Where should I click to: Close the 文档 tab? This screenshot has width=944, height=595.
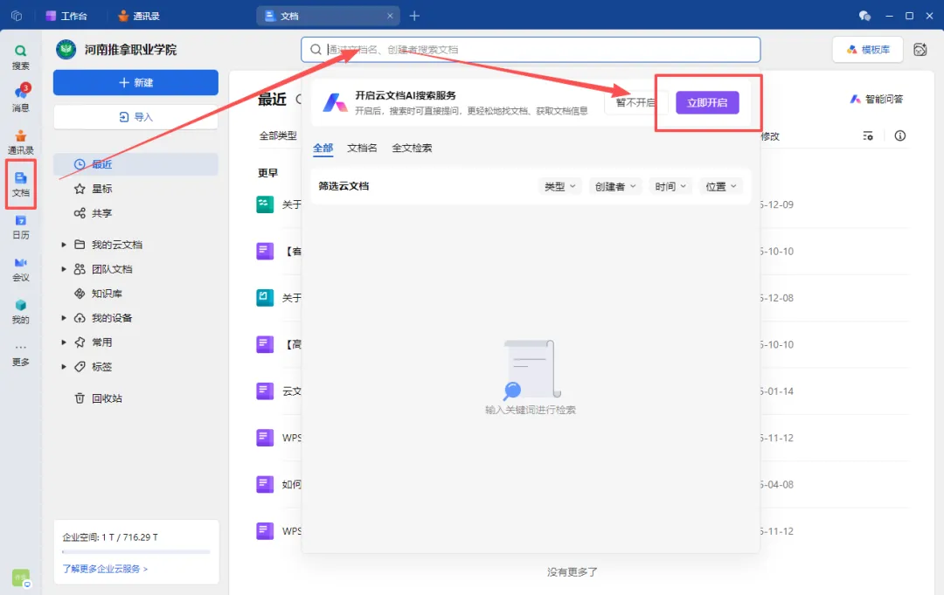(390, 16)
